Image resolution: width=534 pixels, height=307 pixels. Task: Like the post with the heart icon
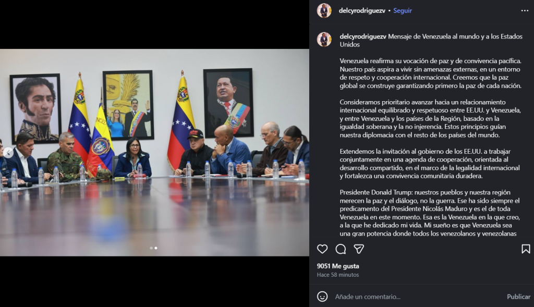point(322,249)
